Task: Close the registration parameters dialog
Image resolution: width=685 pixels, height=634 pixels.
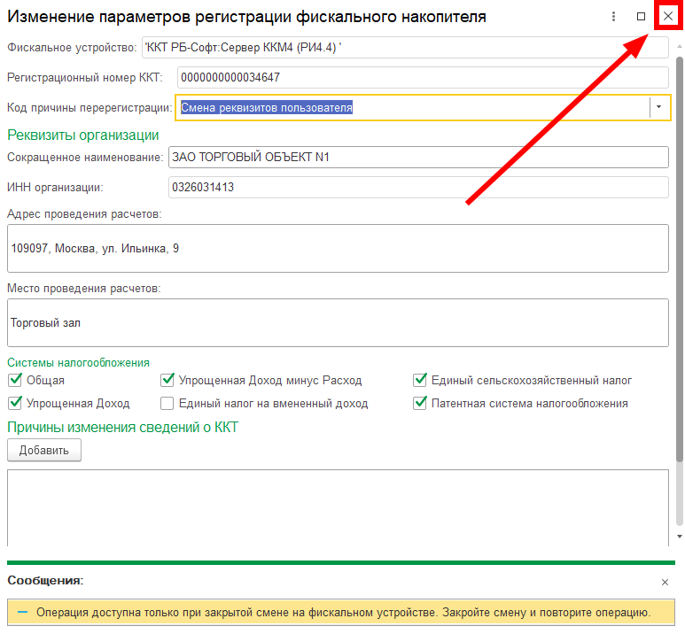Action: pos(668,17)
